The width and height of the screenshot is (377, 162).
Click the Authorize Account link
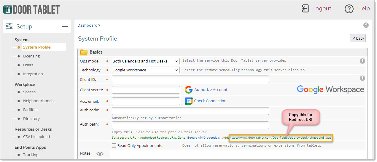pos(211,89)
